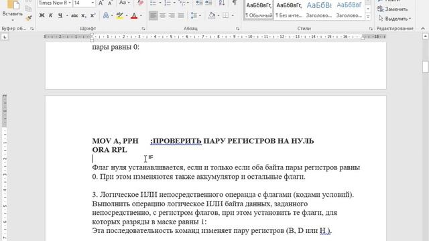429x241 pixels.
Task: Click the shading paint bucket icon
Action: 212,15
